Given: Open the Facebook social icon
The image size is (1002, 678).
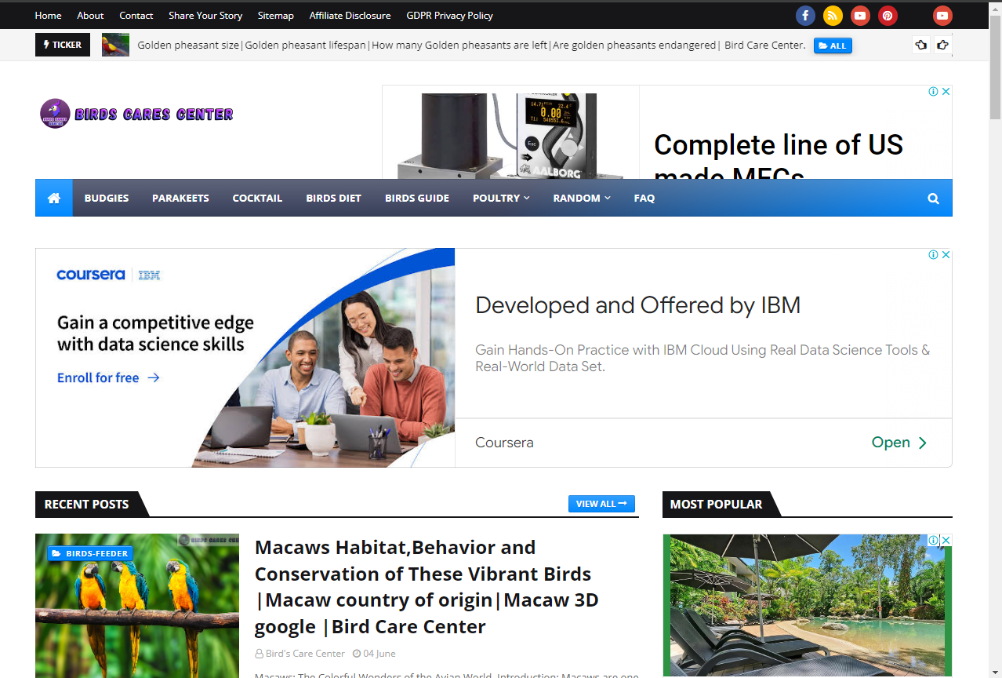Looking at the screenshot, I should tap(805, 16).
